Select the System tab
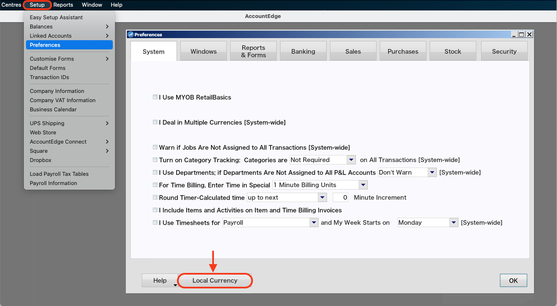 pos(154,51)
